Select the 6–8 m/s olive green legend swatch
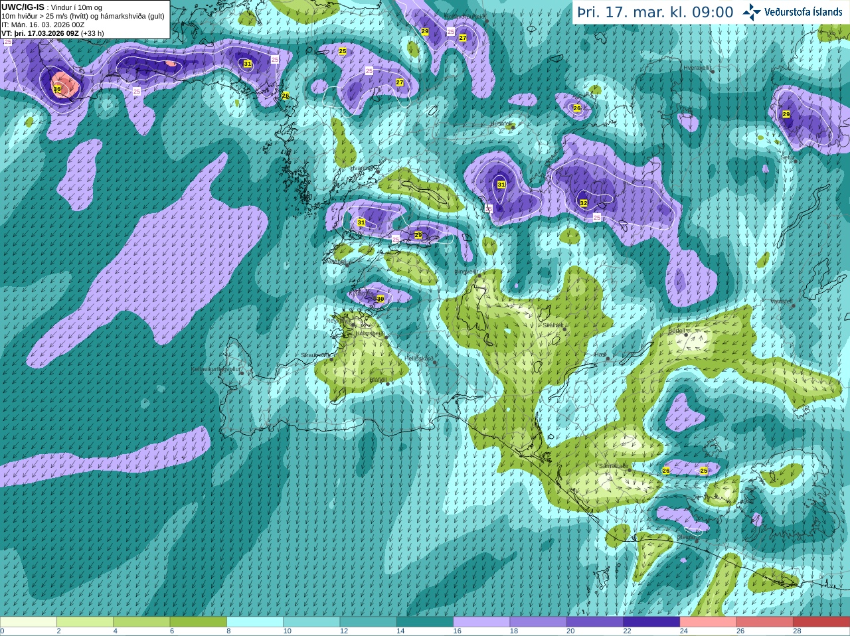Viewport: 850px width, 636px height. point(199,622)
